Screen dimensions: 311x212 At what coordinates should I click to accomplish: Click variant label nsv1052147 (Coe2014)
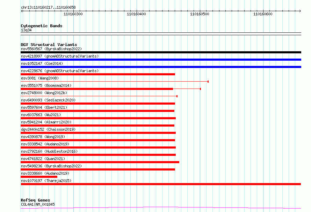tap(42, 63)
